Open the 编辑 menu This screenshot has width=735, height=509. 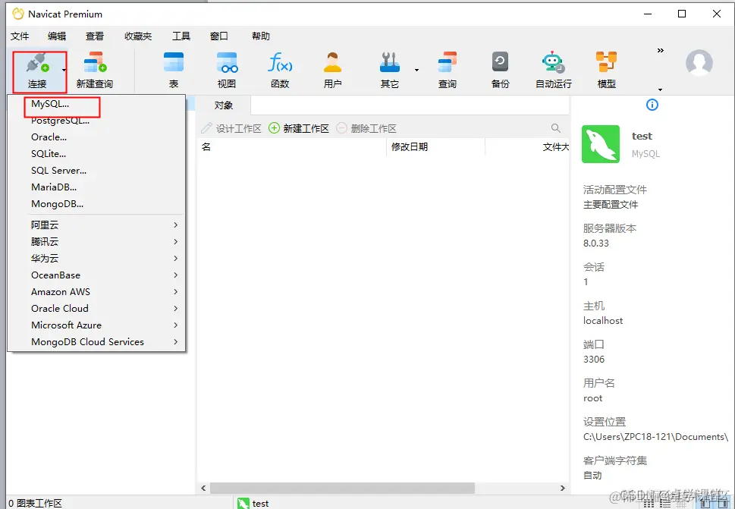pyautogui.click(x=57, y=36)
